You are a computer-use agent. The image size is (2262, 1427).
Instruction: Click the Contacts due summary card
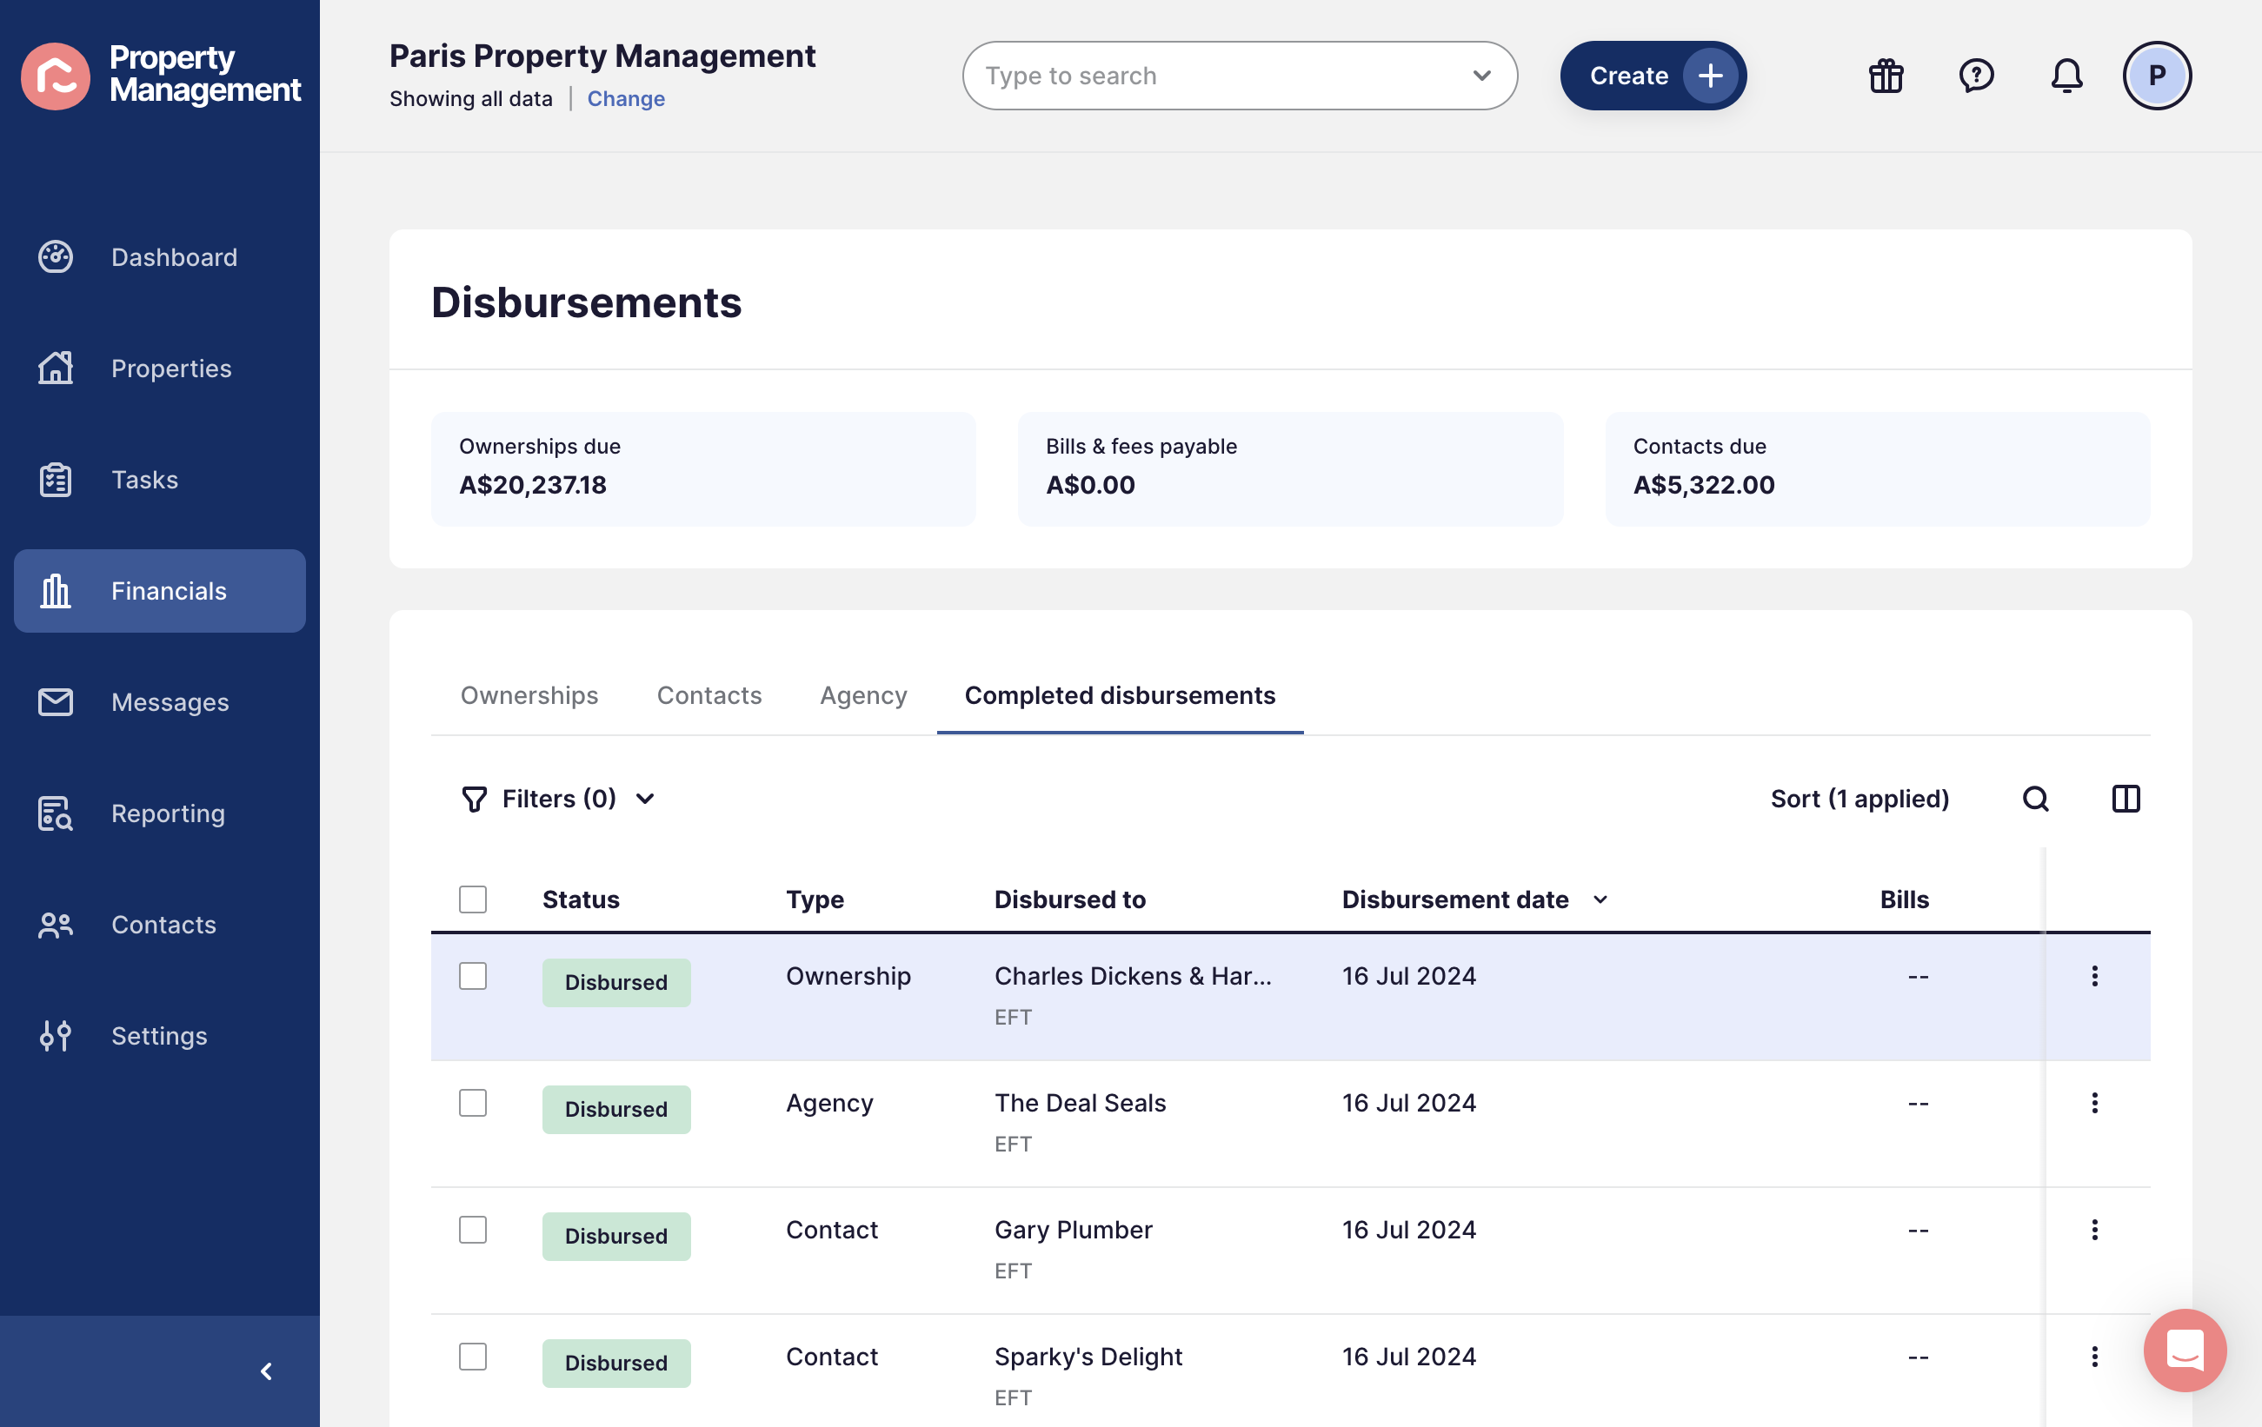[1878, 468]
